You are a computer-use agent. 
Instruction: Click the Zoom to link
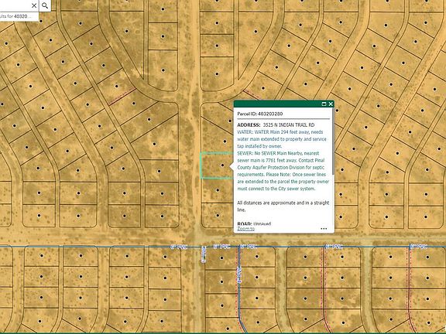point(245,229)
